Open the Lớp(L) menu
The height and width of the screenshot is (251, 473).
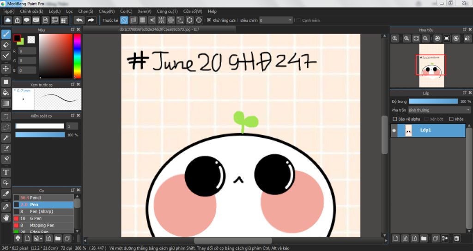(x=55, y=11)
